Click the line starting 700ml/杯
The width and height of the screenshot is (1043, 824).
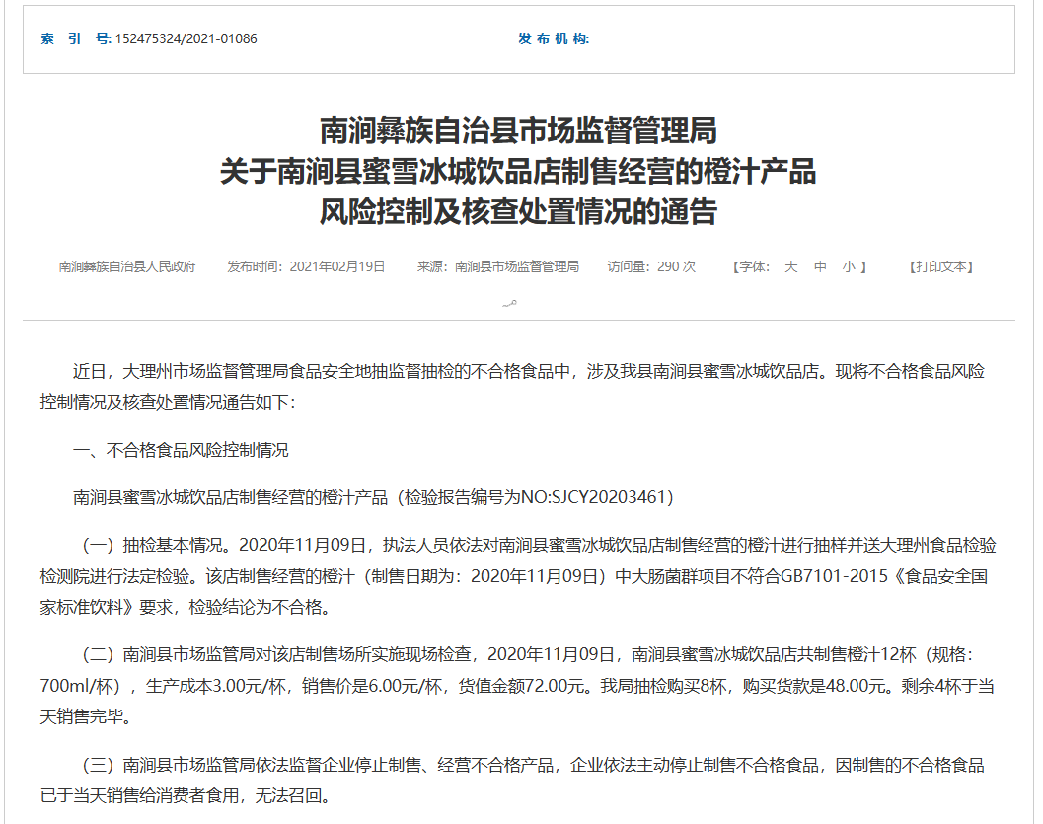coord(517,686)
